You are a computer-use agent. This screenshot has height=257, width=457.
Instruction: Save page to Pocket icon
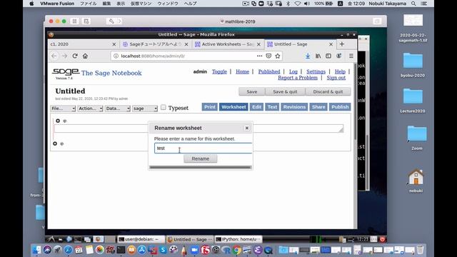pyautogui.click(x=268, y=56)
